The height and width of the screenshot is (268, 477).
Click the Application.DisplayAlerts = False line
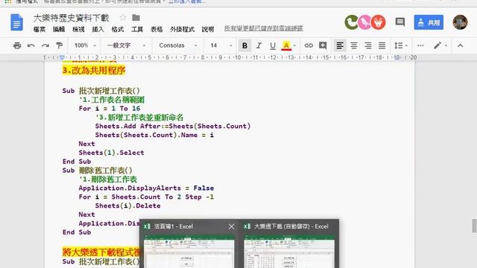coord(146,188)
